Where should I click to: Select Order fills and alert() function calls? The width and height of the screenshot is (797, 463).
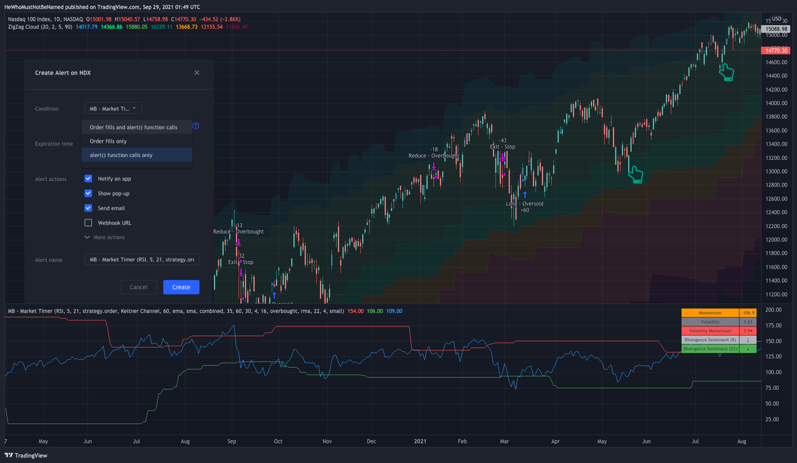click(137, 128)
